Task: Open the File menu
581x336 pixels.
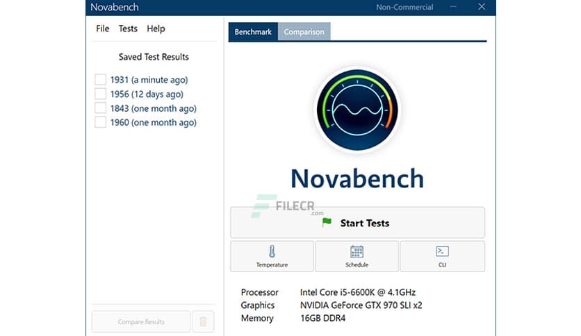Action: 103,28
